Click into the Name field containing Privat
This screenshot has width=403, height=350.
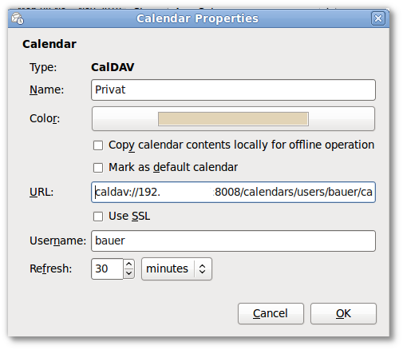pos(233,89)
